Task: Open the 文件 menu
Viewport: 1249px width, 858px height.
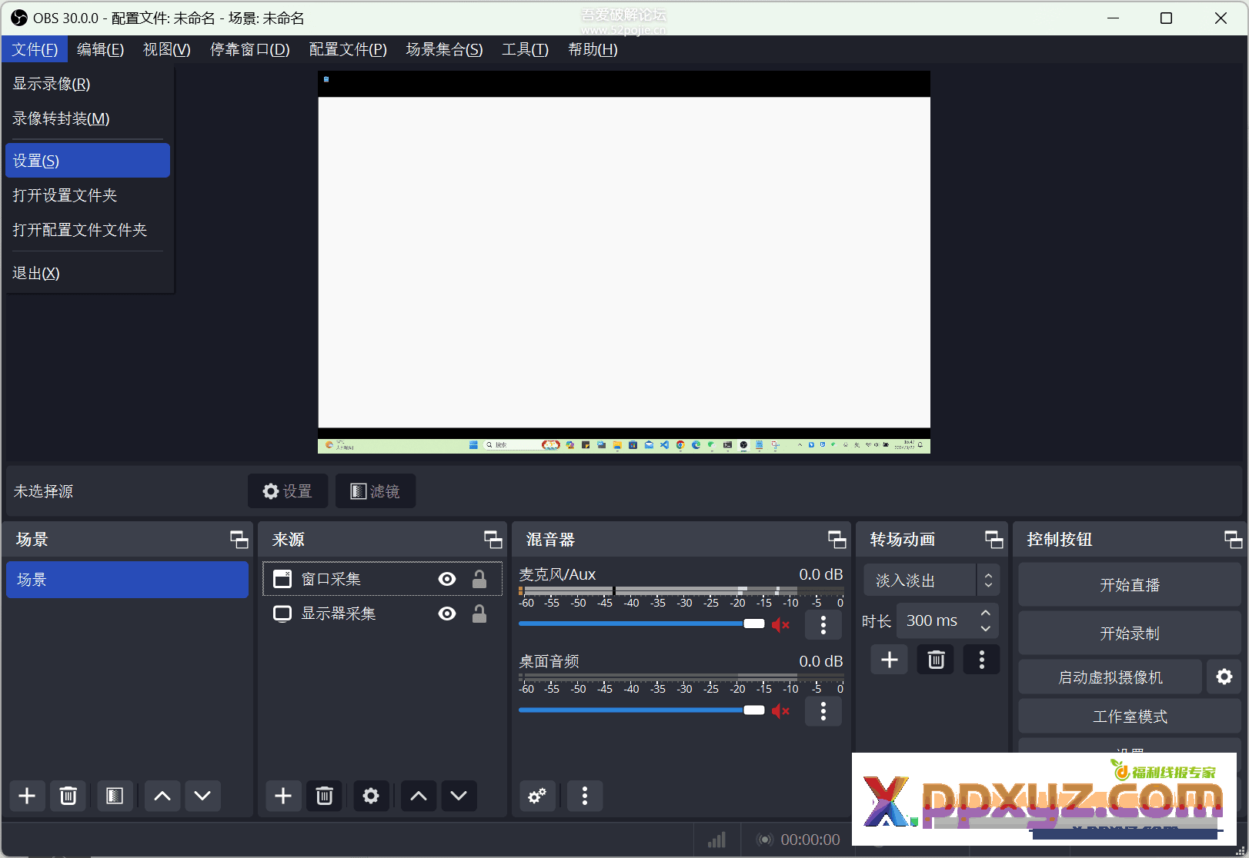Action: [x=35, y=49]
